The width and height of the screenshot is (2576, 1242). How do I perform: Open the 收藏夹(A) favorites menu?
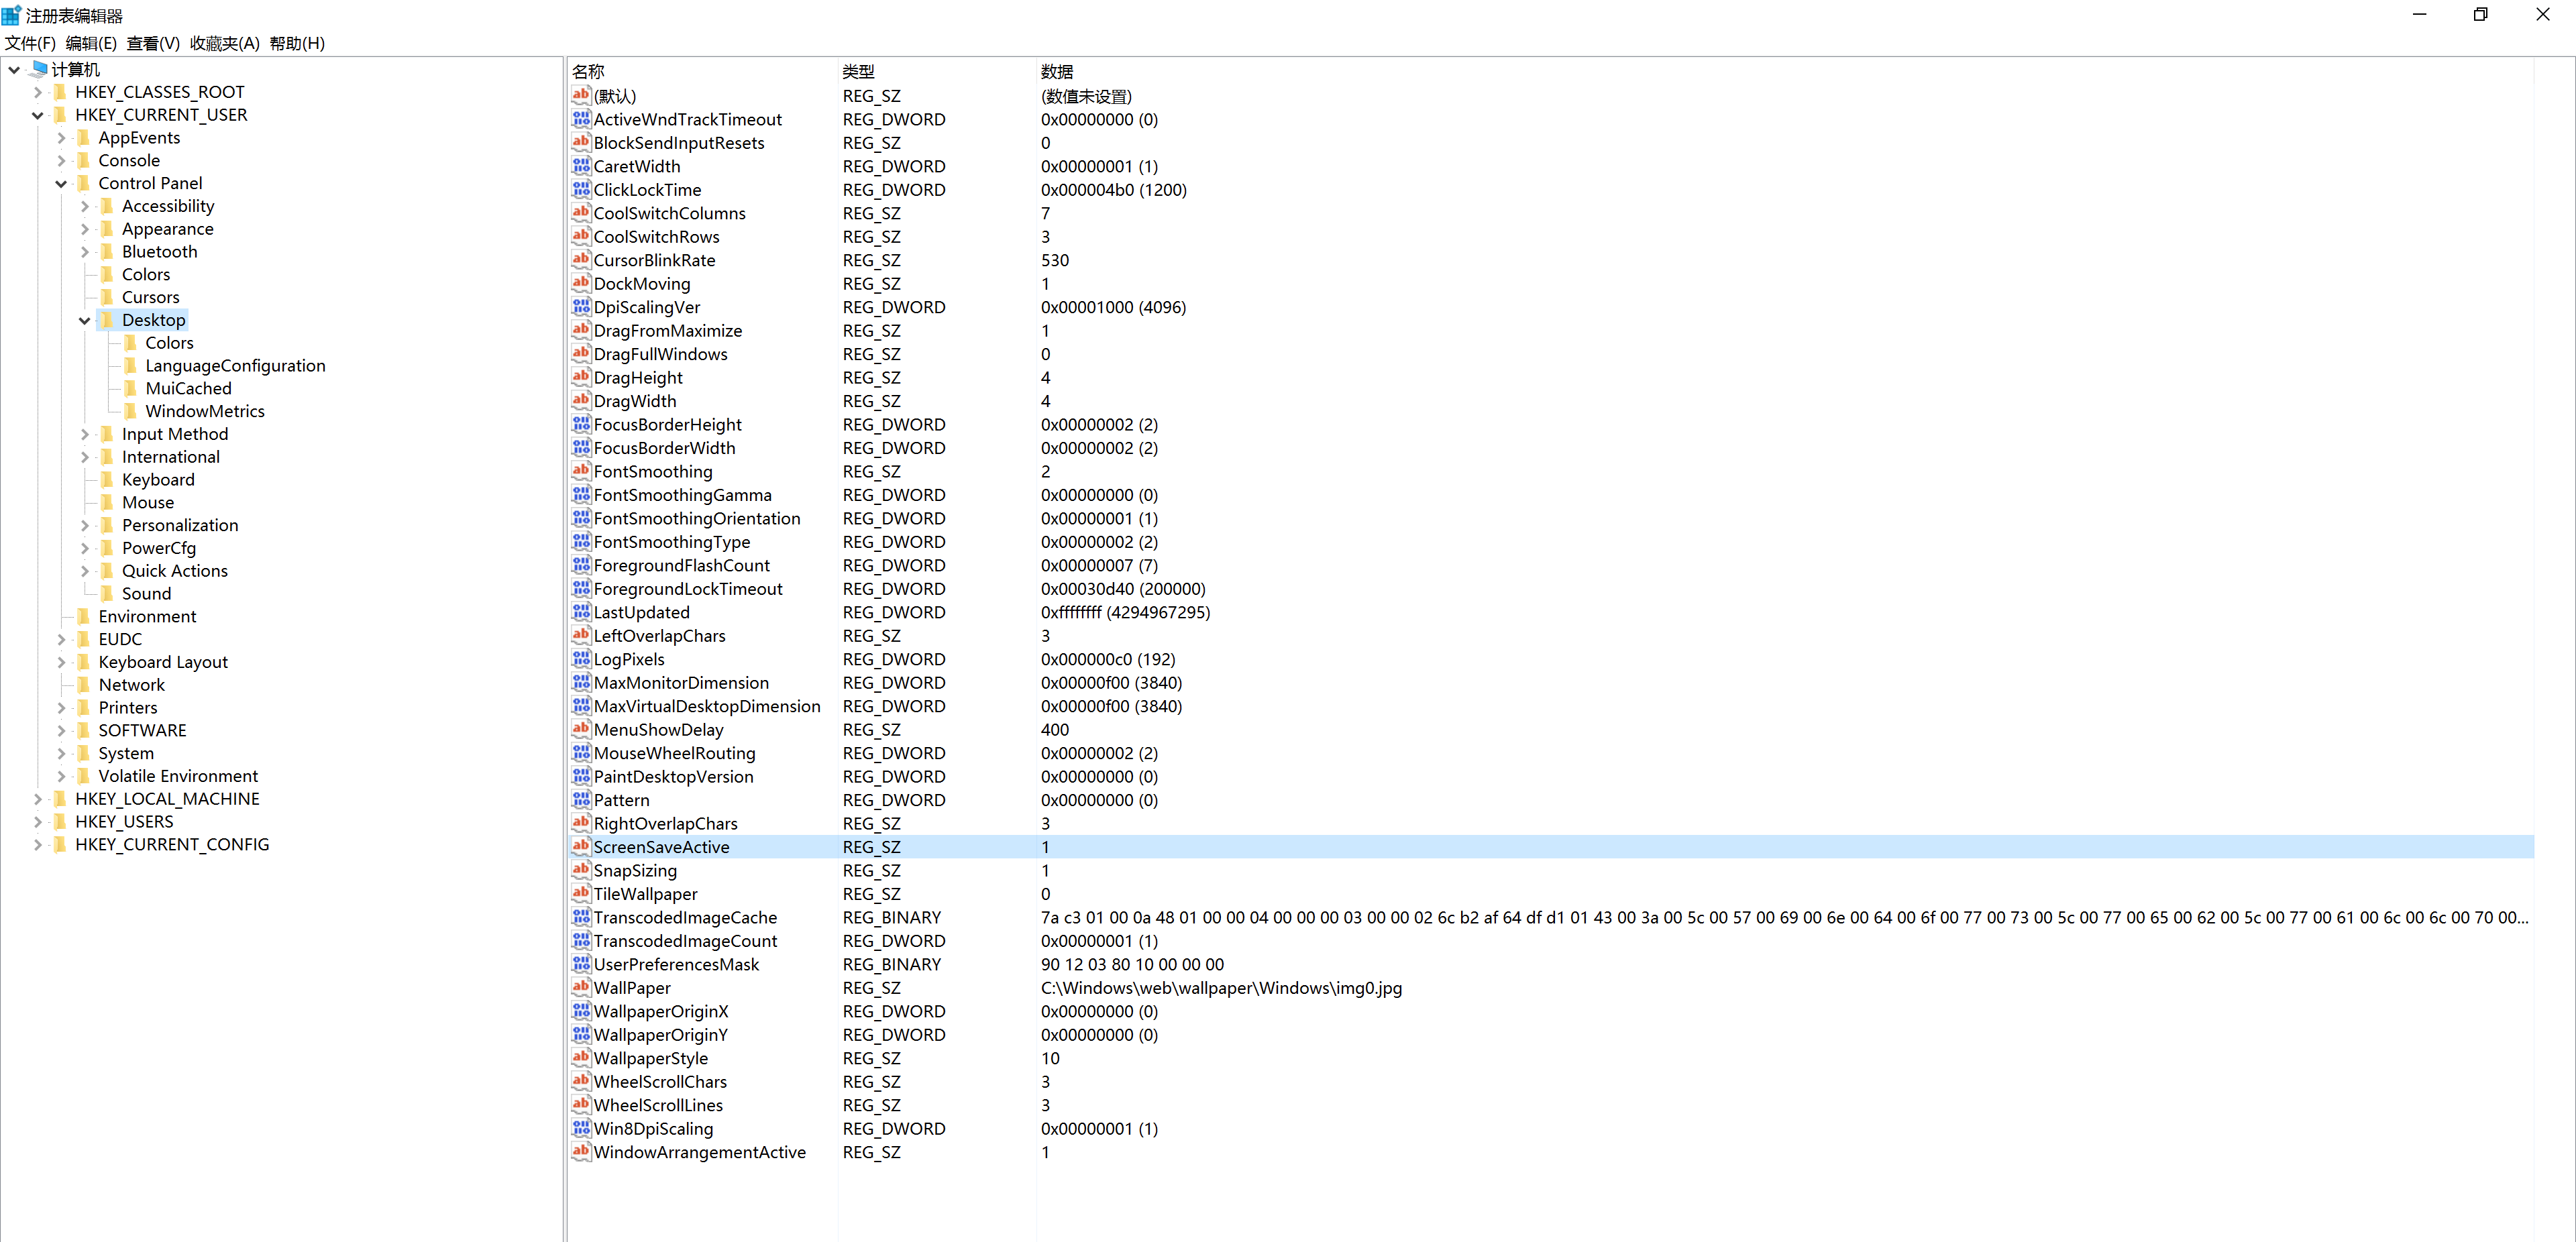point(224,43)
